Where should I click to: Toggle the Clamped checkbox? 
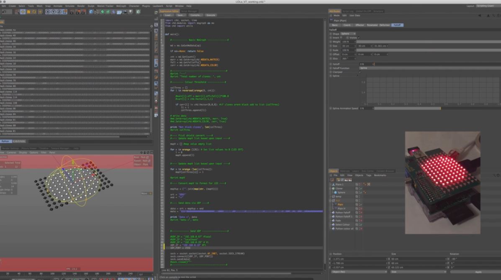click(x=360, y=72)
